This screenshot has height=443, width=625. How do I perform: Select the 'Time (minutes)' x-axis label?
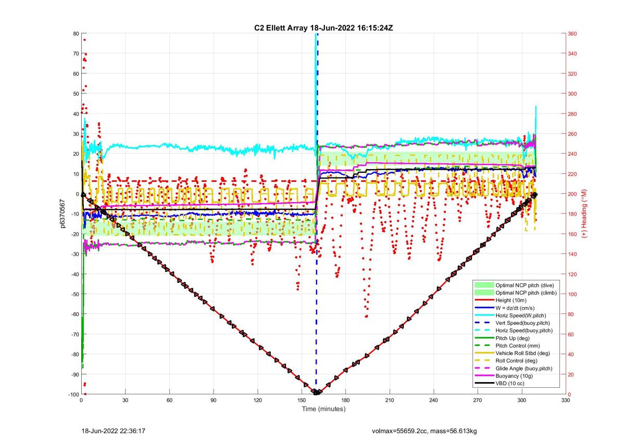click(x=323, y=409)
